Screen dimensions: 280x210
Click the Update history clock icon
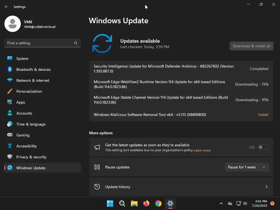tap(97, 187)
